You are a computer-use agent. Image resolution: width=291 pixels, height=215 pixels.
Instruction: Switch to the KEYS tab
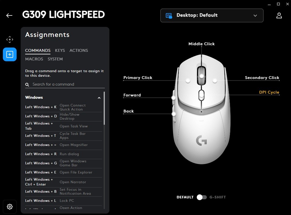coord(60,50)
